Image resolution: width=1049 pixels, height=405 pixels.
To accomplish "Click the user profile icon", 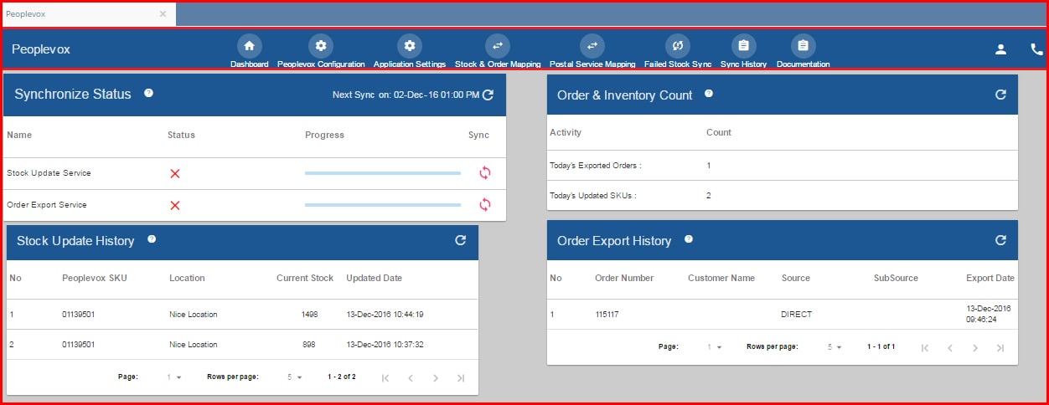I will [x=1000, y=49].
